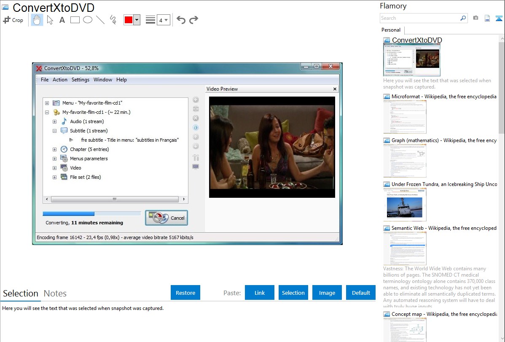505x342 pixels.
Task: Select the text annotation tool
Action: tap(62, 20)
